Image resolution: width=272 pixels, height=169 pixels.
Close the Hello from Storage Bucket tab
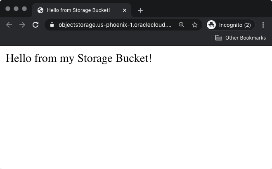[x=125, y=10]
